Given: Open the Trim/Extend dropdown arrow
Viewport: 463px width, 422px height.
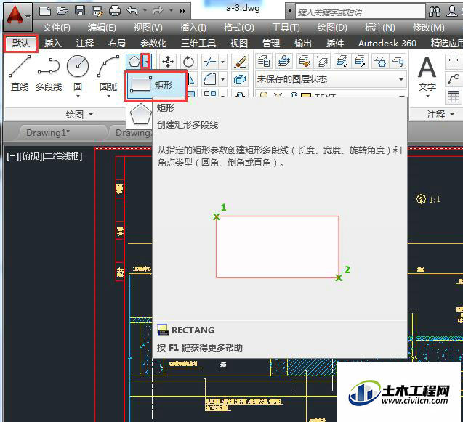Looking at the screenshot, I should point(222,62).
